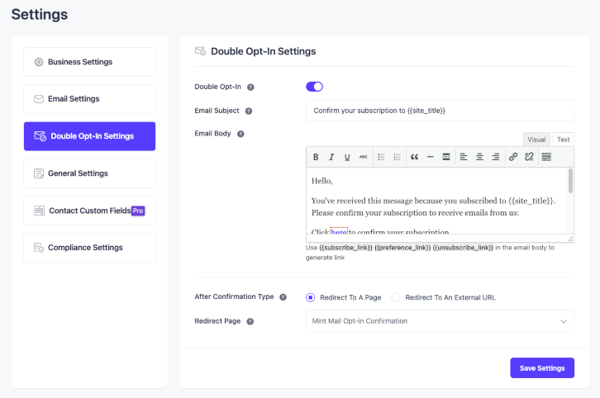Click the Pro badge on Contact Custom Fields
600x398 pixels.
[x=138, y=211]
